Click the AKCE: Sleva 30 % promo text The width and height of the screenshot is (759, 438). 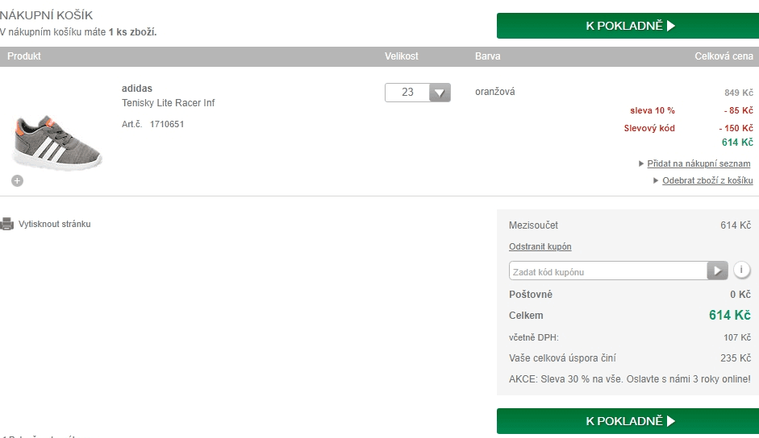[x=630, y=379]
